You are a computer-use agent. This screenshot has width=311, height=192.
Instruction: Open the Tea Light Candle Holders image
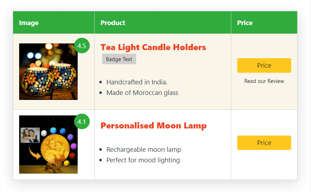(x=48, y=72)
